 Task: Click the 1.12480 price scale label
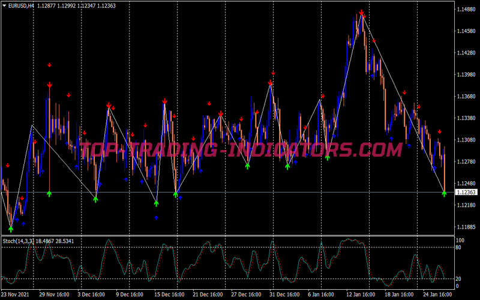click(x=466, y=184)
